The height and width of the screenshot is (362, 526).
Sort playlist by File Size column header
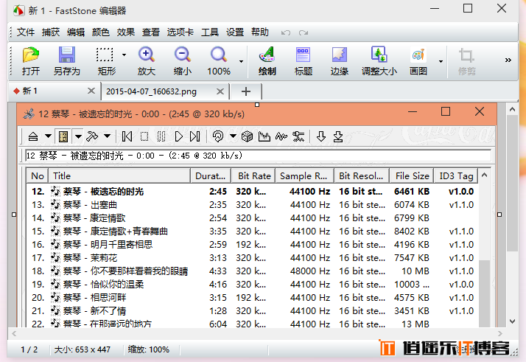tap(412, 175)
